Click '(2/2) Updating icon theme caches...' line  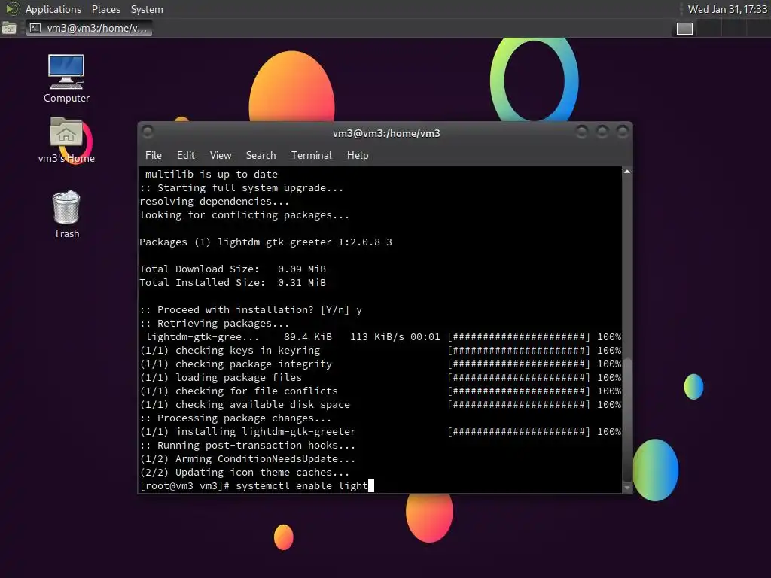click(x=245, y=473)
